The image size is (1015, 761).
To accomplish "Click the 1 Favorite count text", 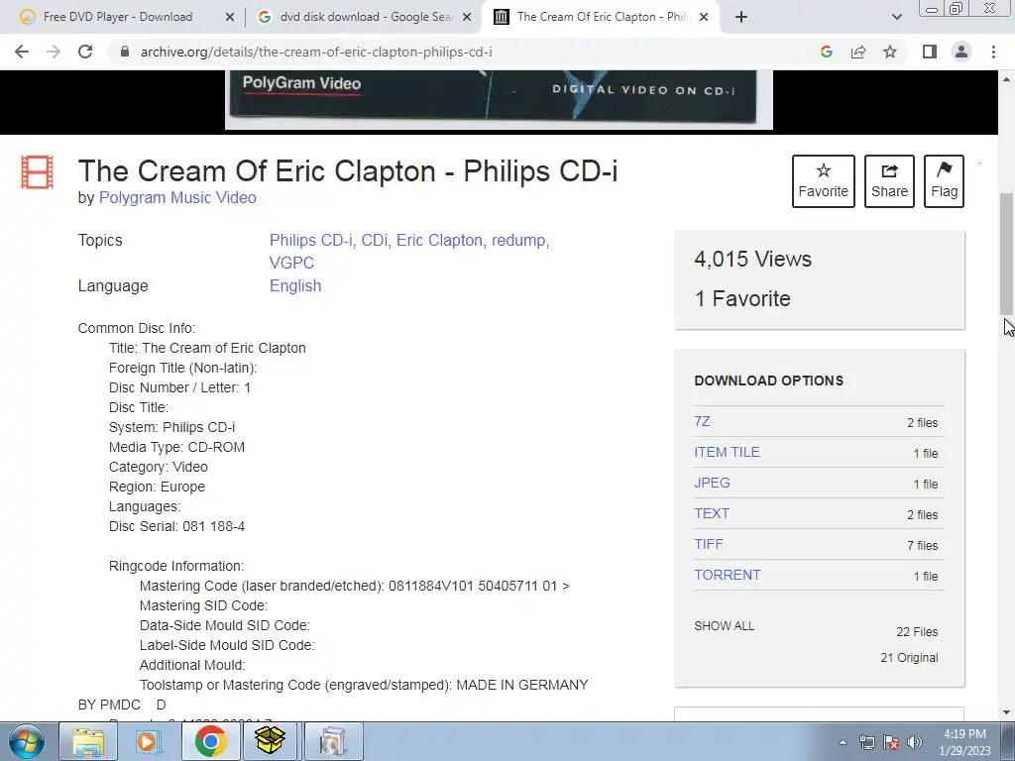I will click(742, 298).
